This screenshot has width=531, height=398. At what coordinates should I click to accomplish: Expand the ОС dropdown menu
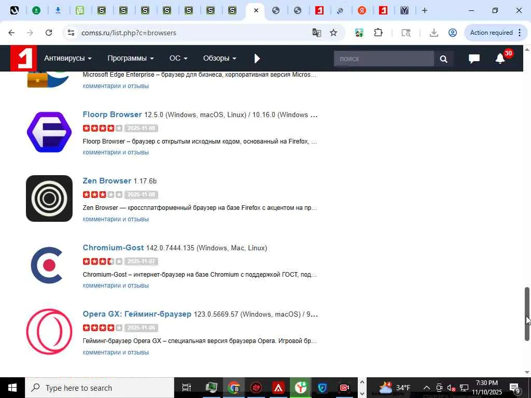178,58
